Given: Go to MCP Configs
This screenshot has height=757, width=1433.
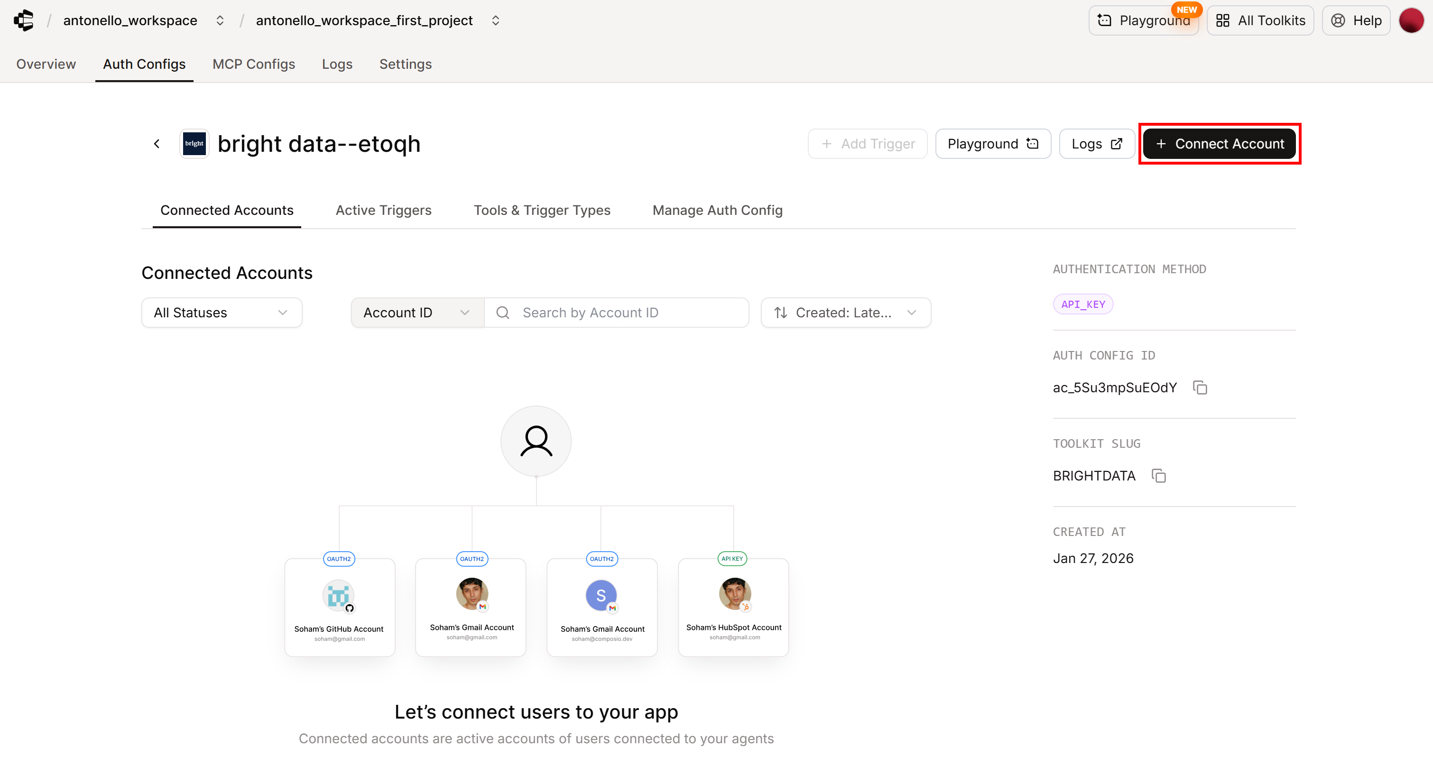Looking at the screenshot, I should pyautogui.click(x=254, y=64).
